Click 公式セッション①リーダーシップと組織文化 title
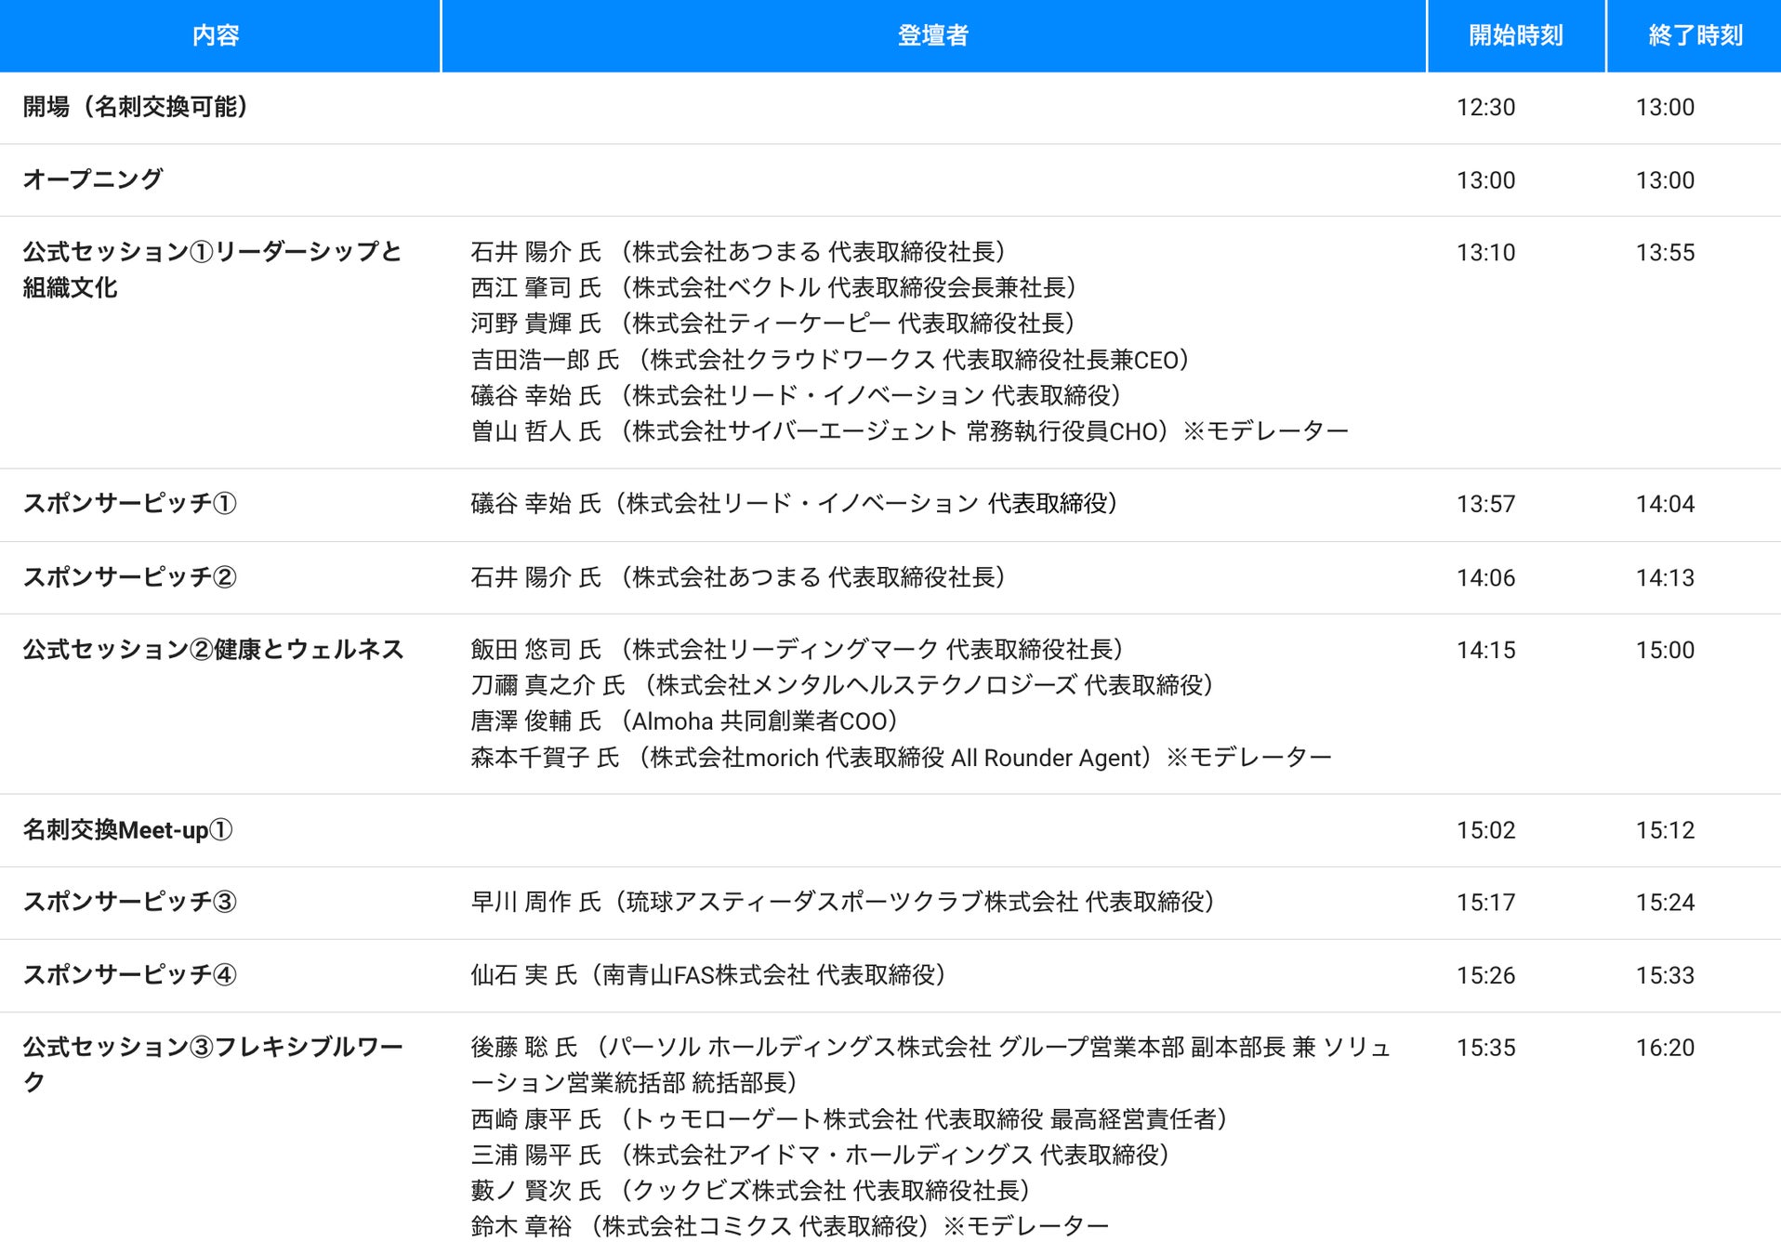Viewport: 1781px width, 1255px height. tap(213, 270)
